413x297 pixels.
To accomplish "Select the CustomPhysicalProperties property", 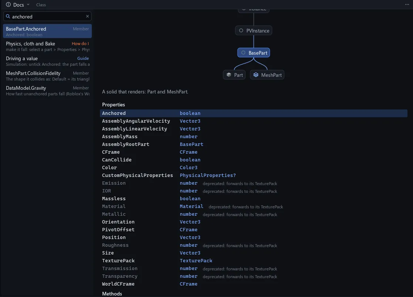I will [138, 175].
